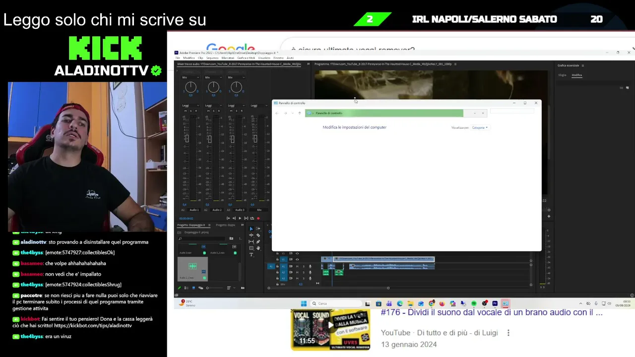Switch to the Sfoglia tab in Grafica essenziale
Screen dimensions: 635x357
pos(562,75)
